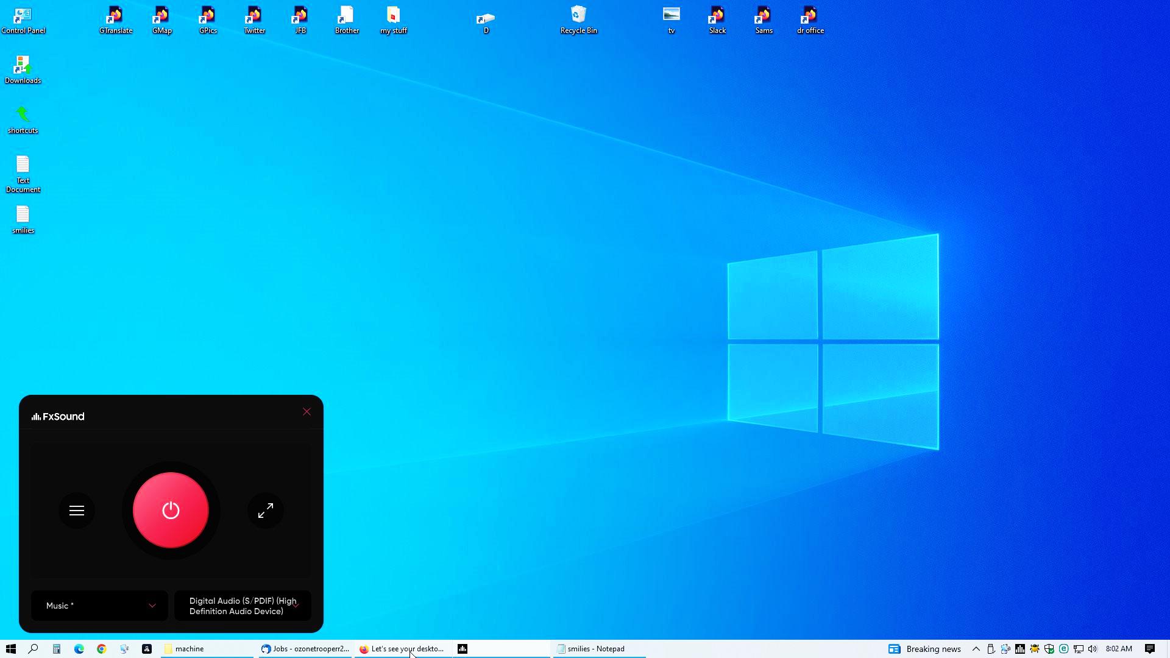Switch to the smilies - Notepad taskbar window

pyautogui.click(x=599, y=649)
